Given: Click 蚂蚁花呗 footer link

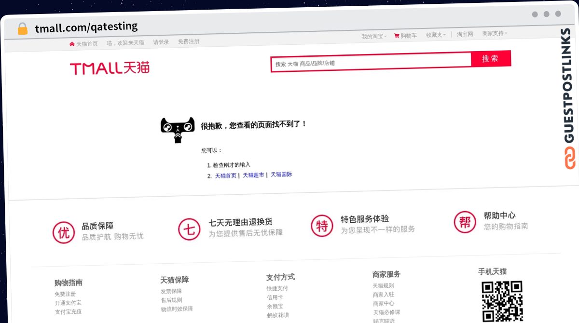Looking at the screenshot, I should 278,315.
